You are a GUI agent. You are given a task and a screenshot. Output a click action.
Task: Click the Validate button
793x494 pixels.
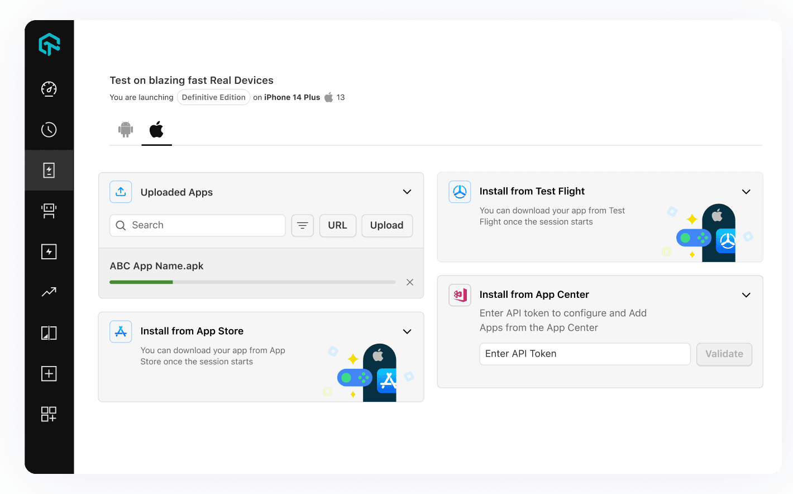coord(724,354)
